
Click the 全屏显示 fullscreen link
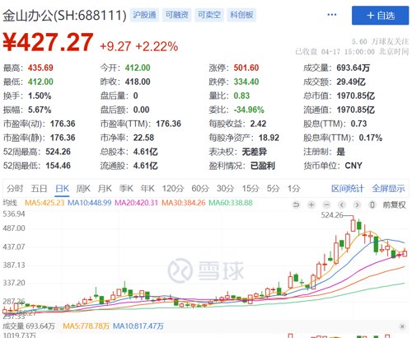pyautogui.click(x=388, y=189)
